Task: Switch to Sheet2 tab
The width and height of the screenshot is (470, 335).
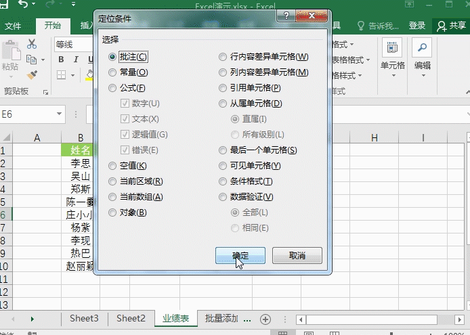Action: tap(131, 318)
